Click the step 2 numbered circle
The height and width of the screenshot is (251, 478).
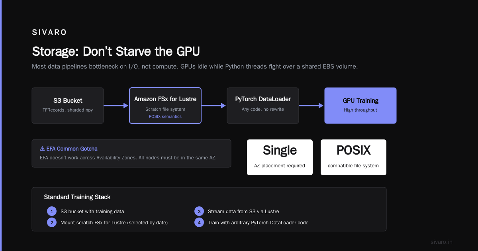click(x=52, y=222)
